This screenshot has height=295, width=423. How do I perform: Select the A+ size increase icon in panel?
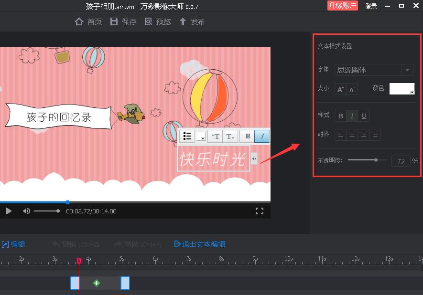pos(340,89)
